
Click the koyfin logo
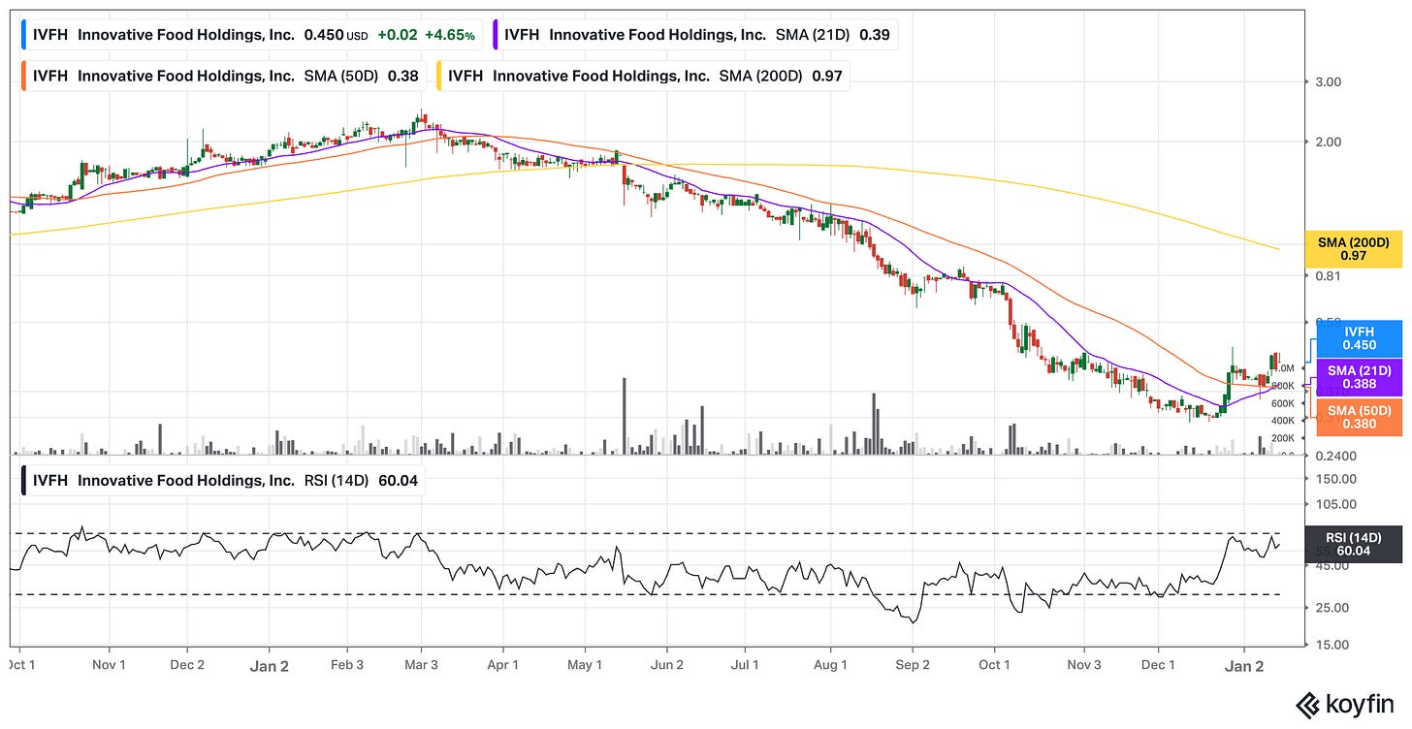[1347, 704]
